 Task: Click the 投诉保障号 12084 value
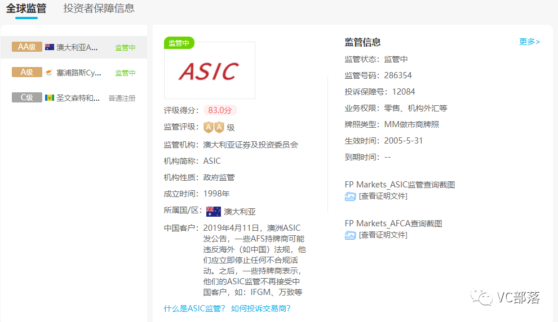tap(404, 92)
